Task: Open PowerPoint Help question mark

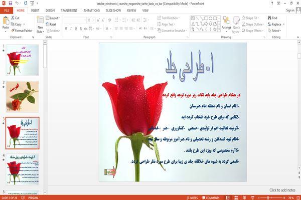Action: pyautogui.click(x=272, y=4)
